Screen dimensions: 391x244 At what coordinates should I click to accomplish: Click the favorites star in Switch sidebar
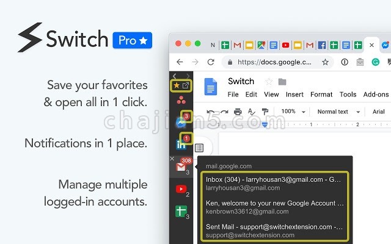pos(177,85)
